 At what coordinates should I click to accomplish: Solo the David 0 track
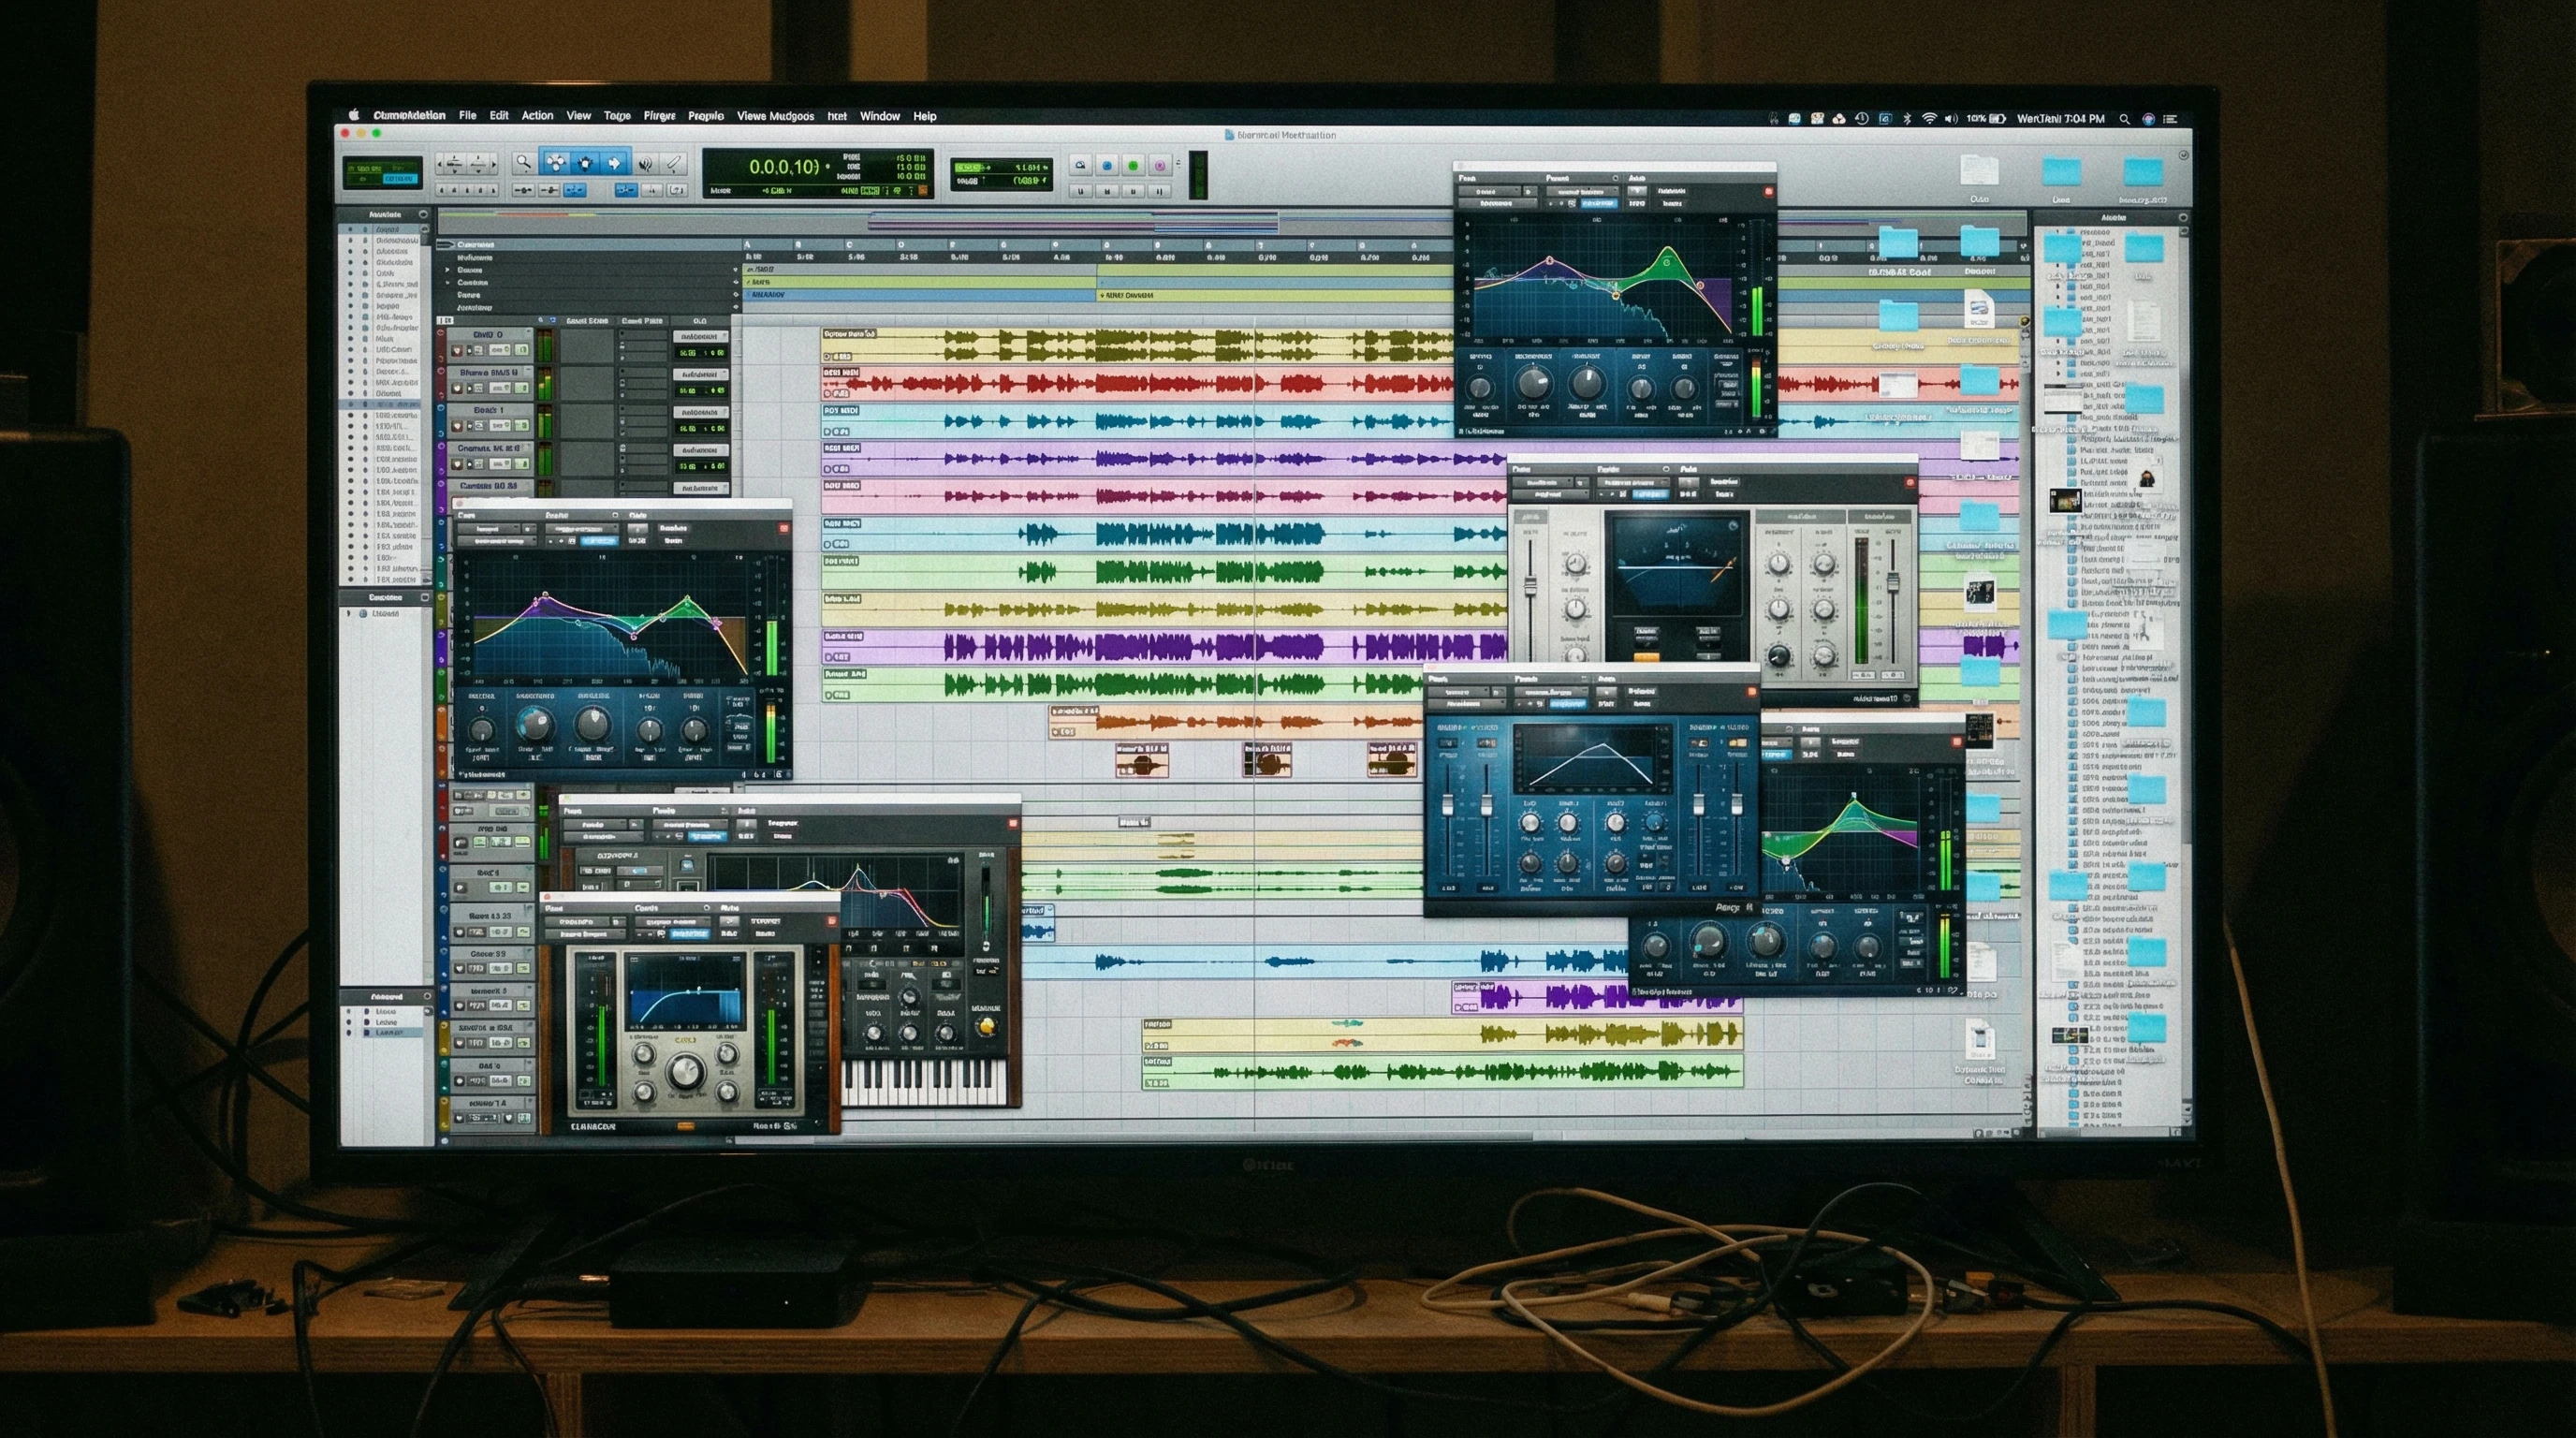coord(469,351)
